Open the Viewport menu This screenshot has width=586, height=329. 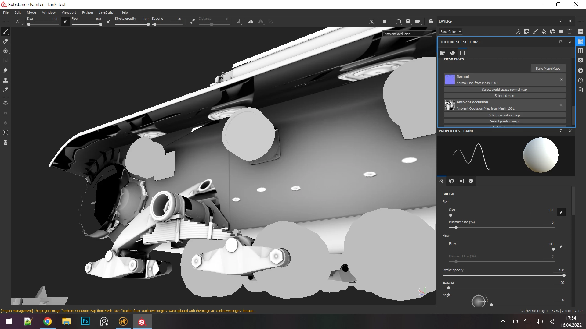coord(69,12)
